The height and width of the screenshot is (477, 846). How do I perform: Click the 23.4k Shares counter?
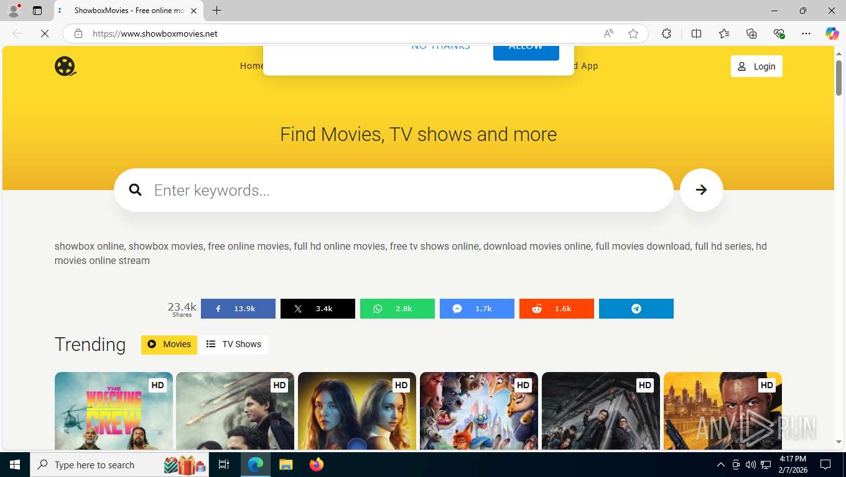pyautogui.click(x=182, y=309)
